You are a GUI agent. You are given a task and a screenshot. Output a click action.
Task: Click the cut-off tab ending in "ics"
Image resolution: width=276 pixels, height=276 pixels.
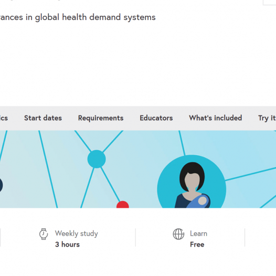coord(4,118)
